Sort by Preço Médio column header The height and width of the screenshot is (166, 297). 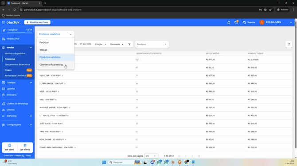pos(212,53)
